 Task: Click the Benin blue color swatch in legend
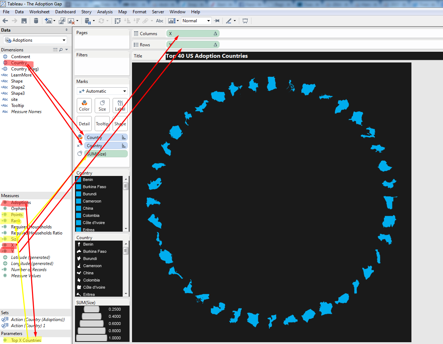point(79,180)
